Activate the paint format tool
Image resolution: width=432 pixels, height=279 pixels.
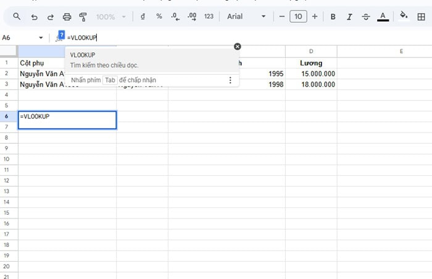point(83,17)
